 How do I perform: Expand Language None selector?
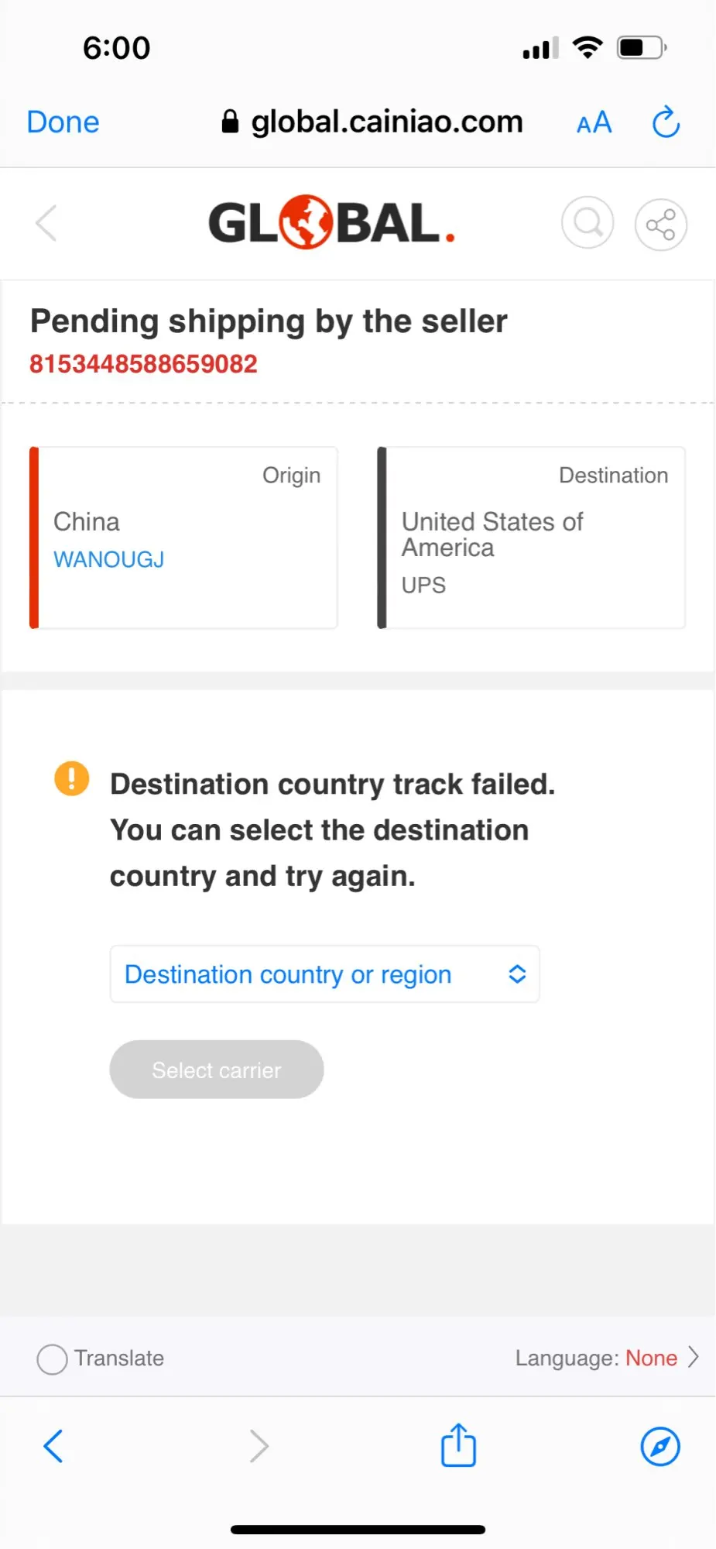pyautogui.click(x=608, y=1358)
